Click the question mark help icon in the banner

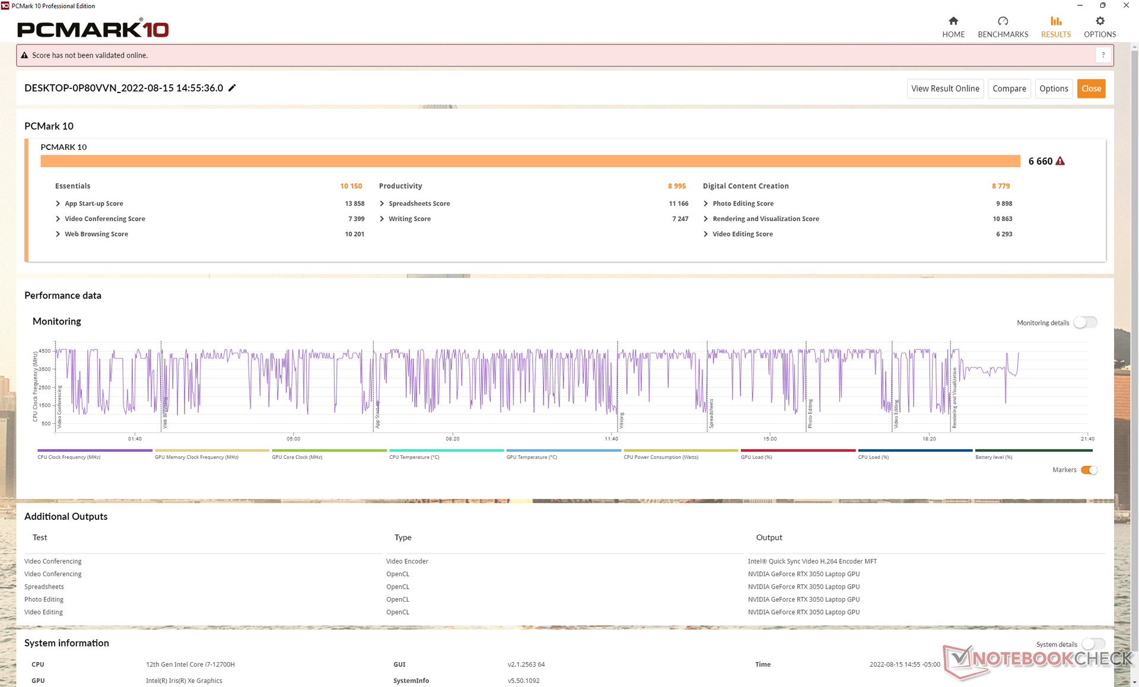click(x=1103, y=55)
